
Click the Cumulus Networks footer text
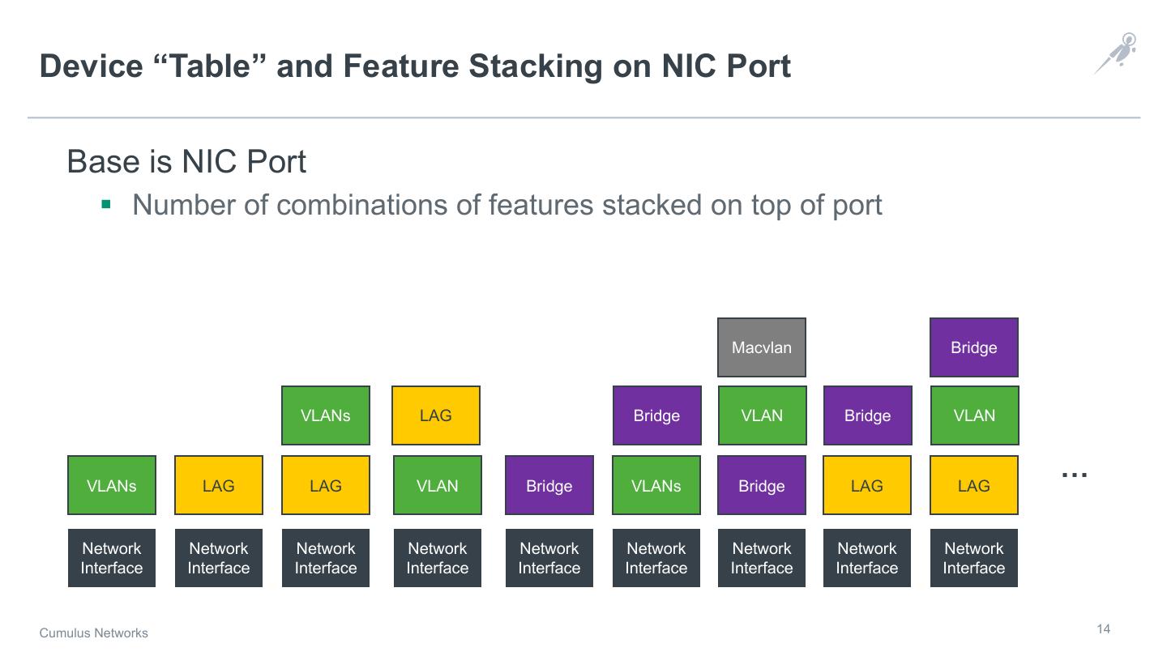(x=94, y=633)
